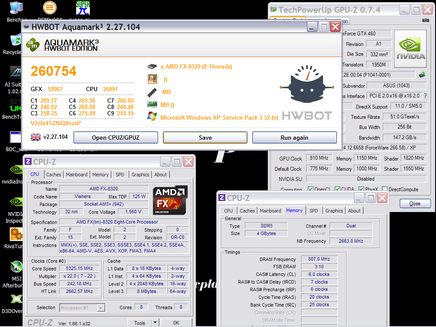Screen dimensions: 436x327
Task: Open Mainboard tab in right CPU-Z window
Action: [x=270, y=211]
